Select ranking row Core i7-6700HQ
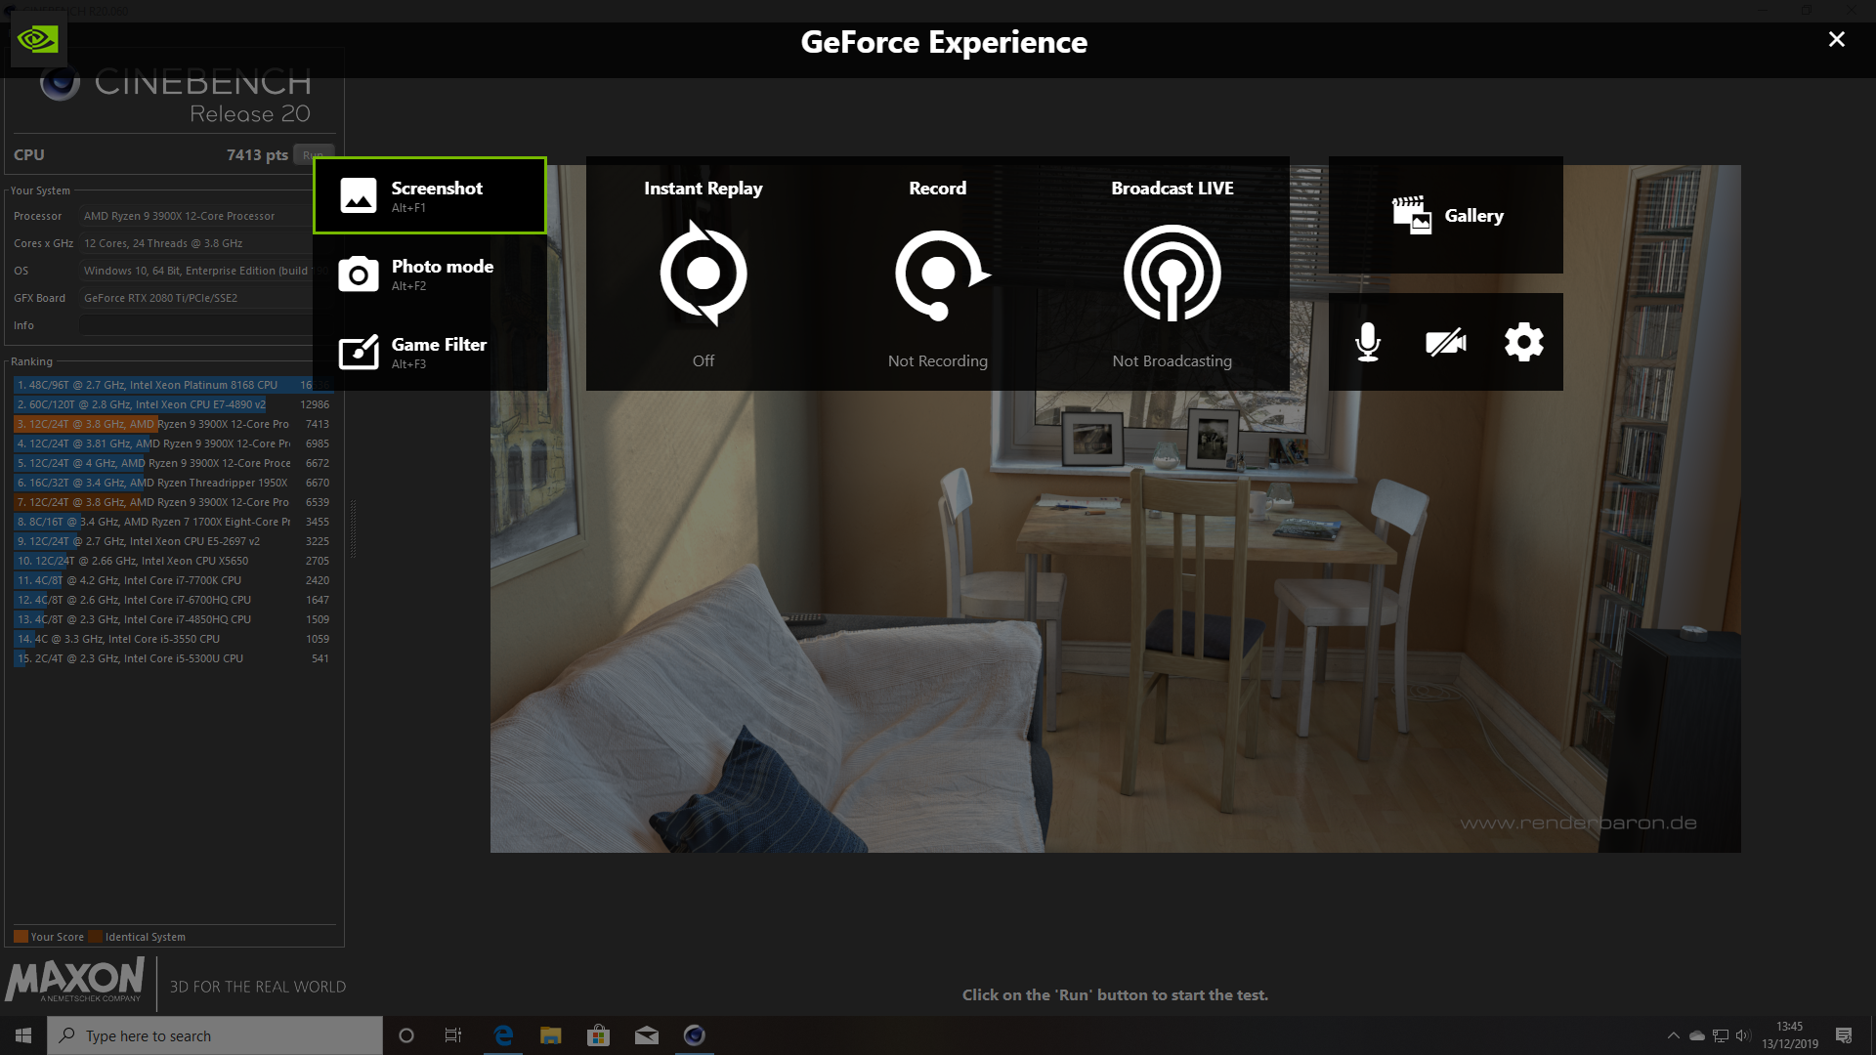Screen dimensions: 1876x1055 click(172, 600)
